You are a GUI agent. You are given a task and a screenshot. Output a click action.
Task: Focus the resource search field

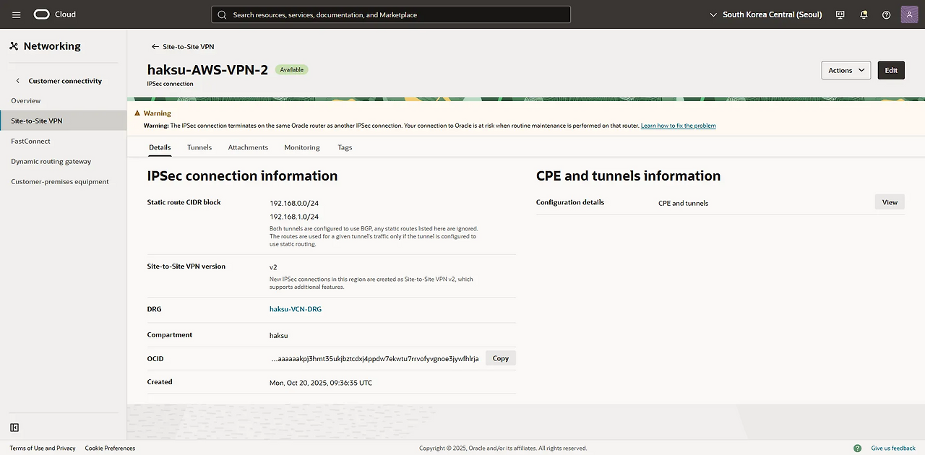(x=390, y=14)
